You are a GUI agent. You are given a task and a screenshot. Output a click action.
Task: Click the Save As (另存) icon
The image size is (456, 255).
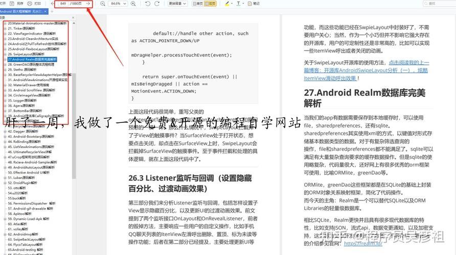[12, 4]
